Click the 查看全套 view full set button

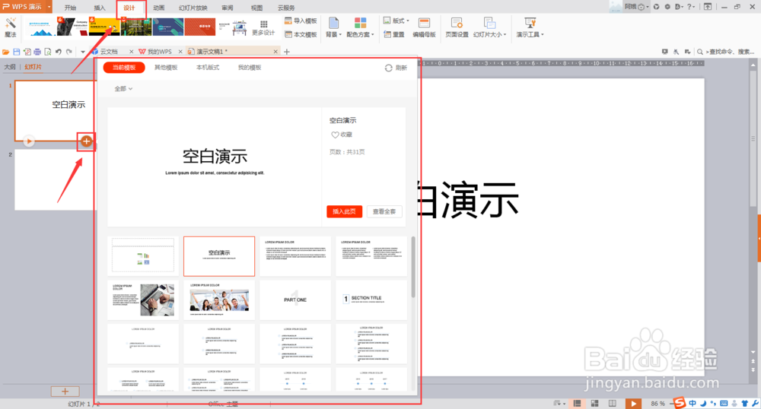[x=384, y=211]
